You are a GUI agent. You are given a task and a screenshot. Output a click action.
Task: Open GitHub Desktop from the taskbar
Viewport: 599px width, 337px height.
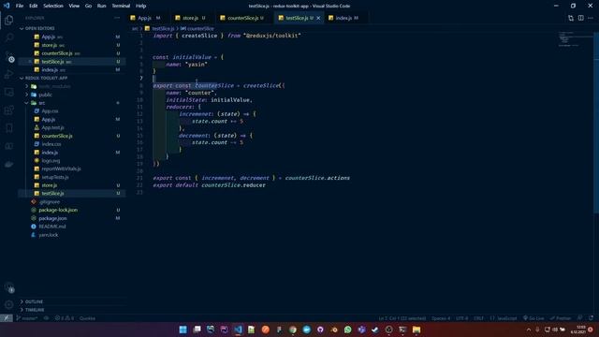click(320, 330)
